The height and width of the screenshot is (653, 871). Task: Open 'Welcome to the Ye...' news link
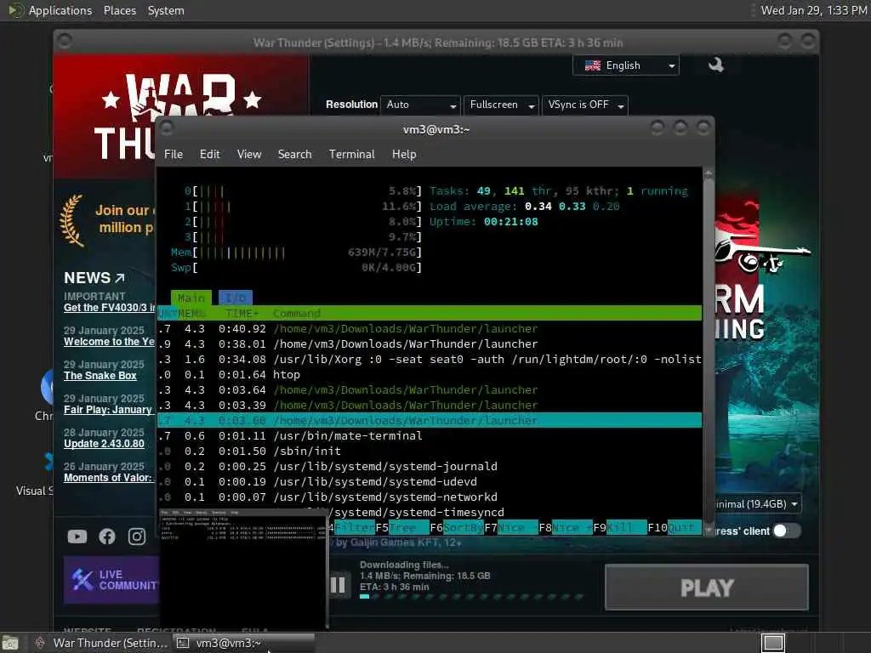pyautogui.click(x=110, y=342)
